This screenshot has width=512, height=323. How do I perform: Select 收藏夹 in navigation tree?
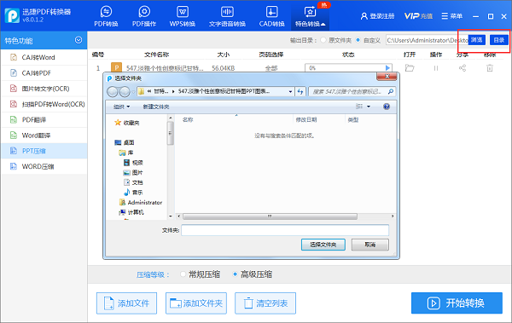point(127,123)
